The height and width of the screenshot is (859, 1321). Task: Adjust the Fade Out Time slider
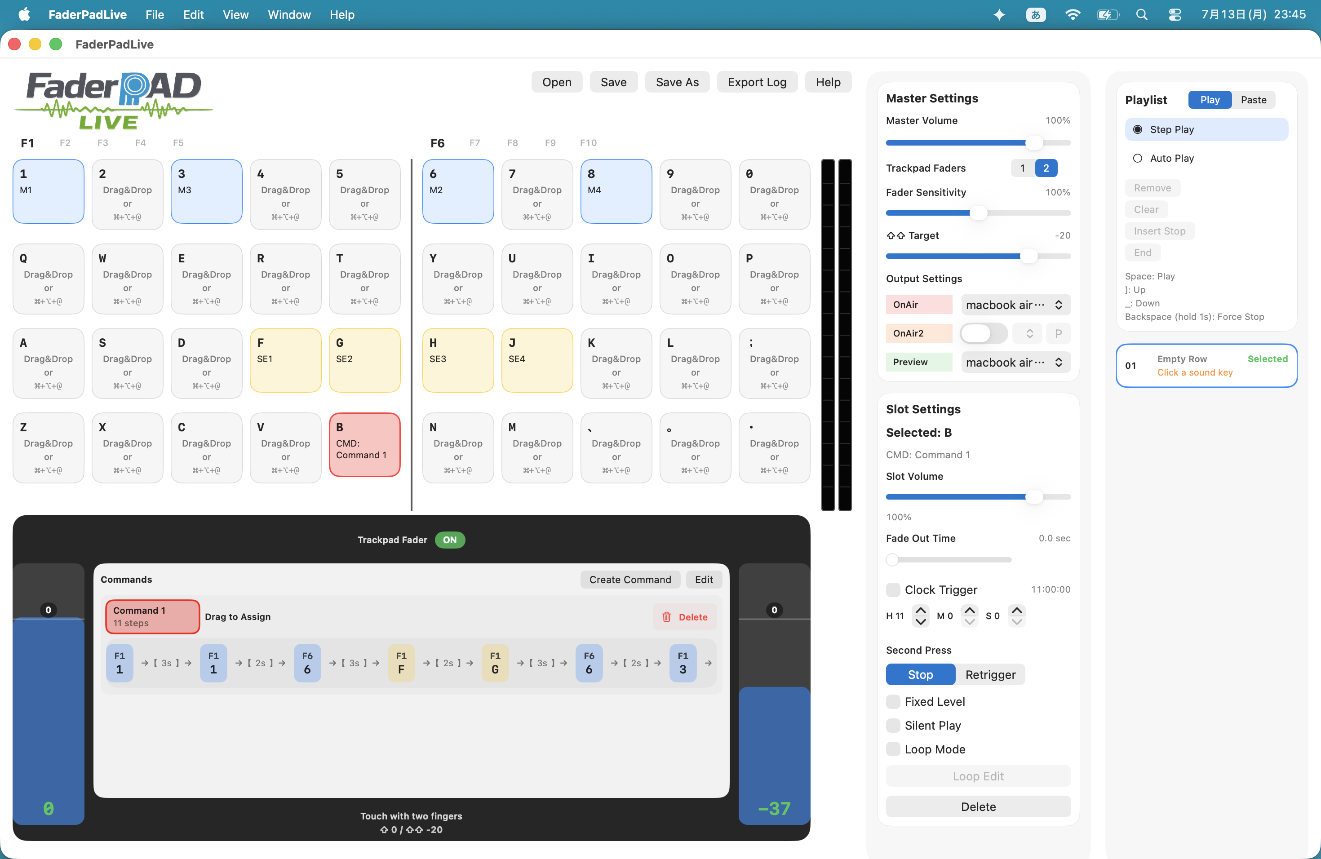(949, 559)
